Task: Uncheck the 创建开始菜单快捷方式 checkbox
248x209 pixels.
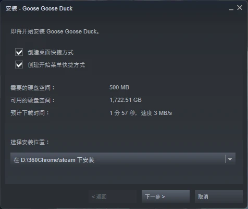Action: (19, 65)
